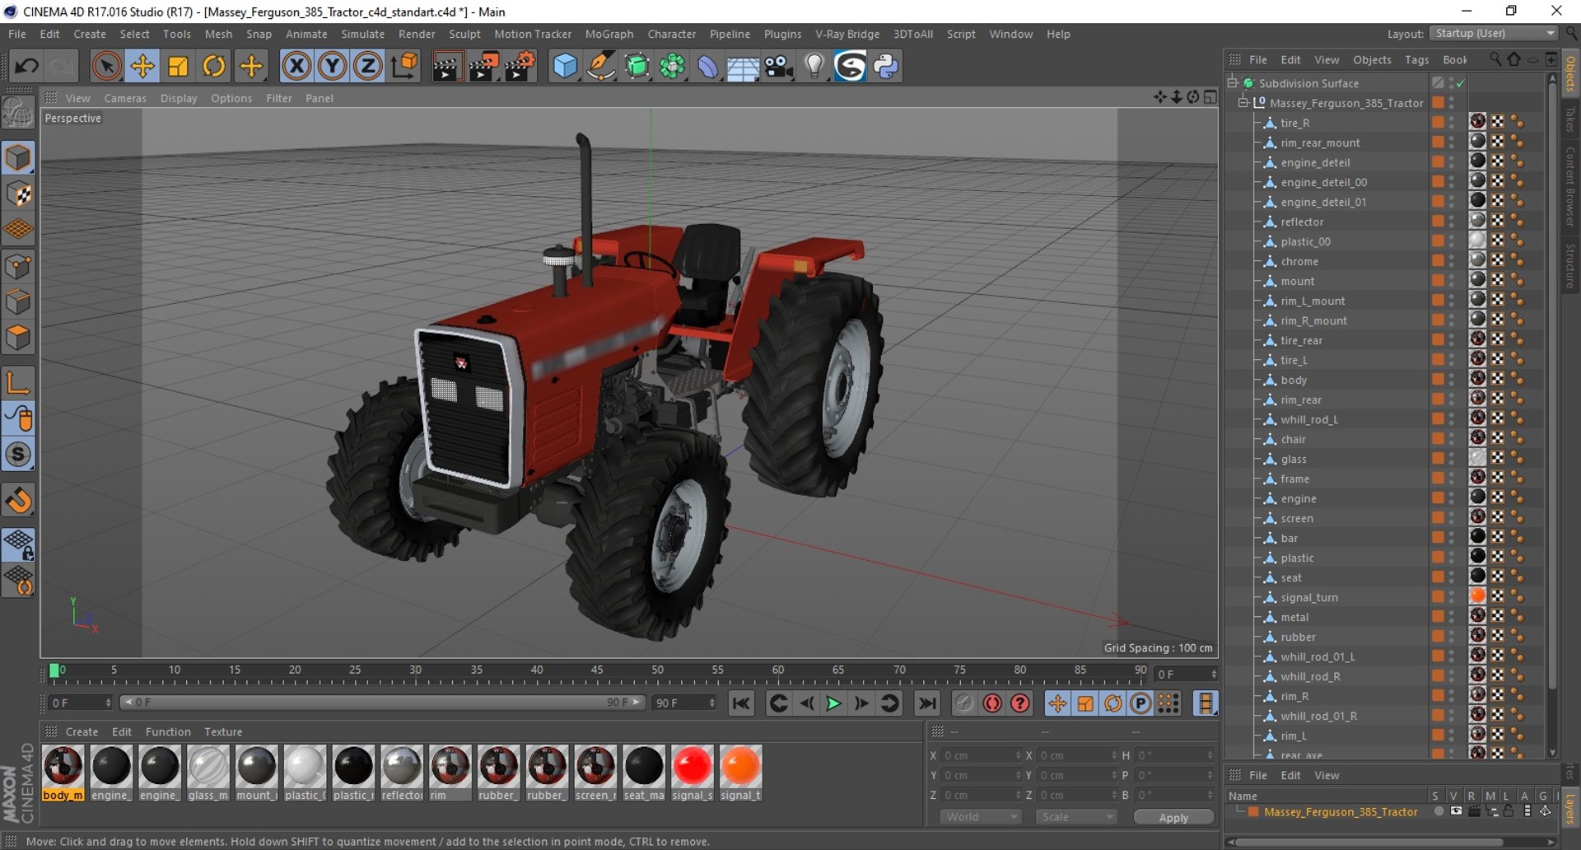Click the Record Active Objects button
1581x850 pixels.
point(964,703)
